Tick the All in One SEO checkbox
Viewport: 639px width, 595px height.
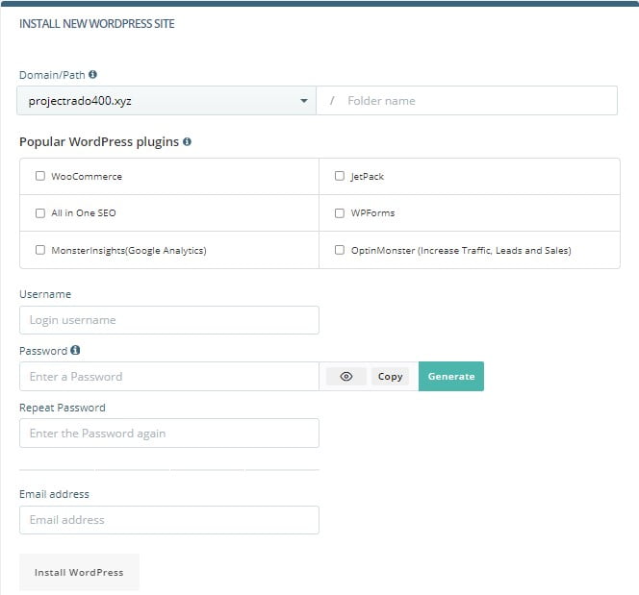pos(40,212)
